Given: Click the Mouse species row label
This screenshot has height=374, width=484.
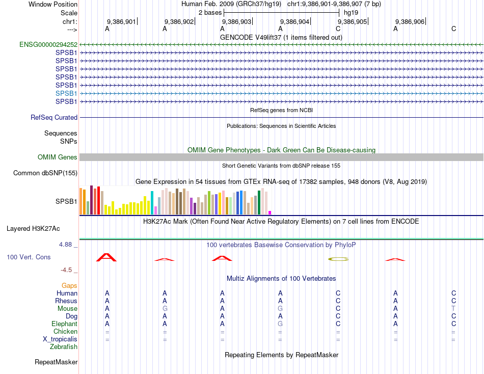Looking at the screenshot, I should click(x=67, y=309).
